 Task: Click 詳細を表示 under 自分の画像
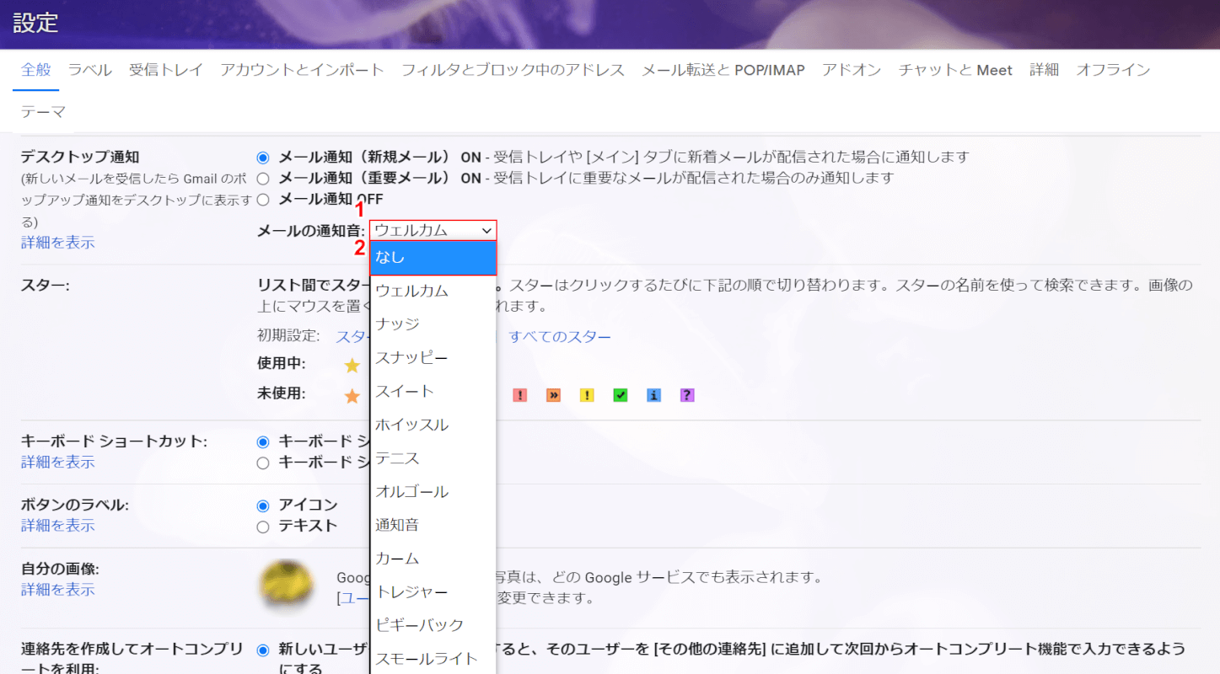pos(58,590)
